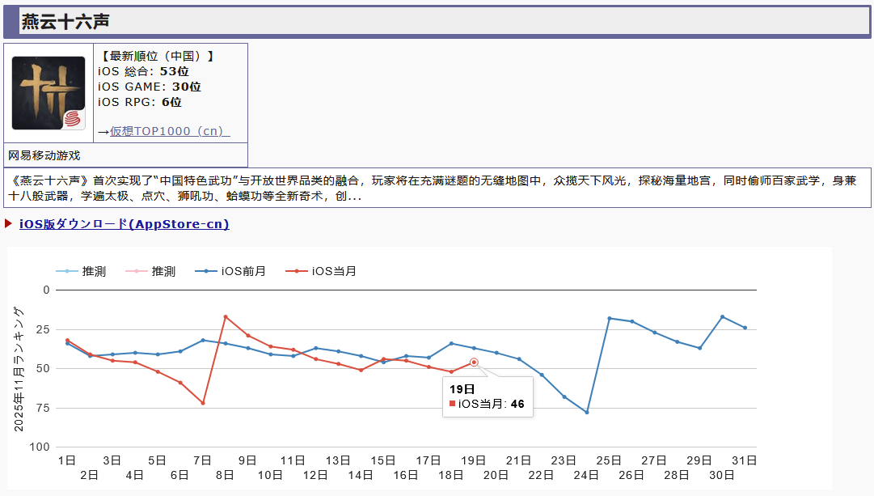
Task: Click the y-axis label 75
Action: [x=43, y=408]
